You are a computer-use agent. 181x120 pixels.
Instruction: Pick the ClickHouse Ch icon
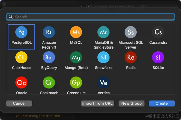coord(21,57)
